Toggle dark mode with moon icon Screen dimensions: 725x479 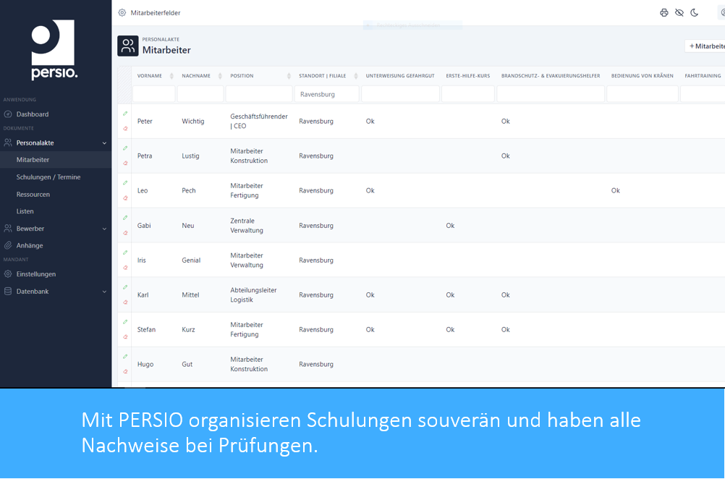pyautogui.click(x=695, y=13)
